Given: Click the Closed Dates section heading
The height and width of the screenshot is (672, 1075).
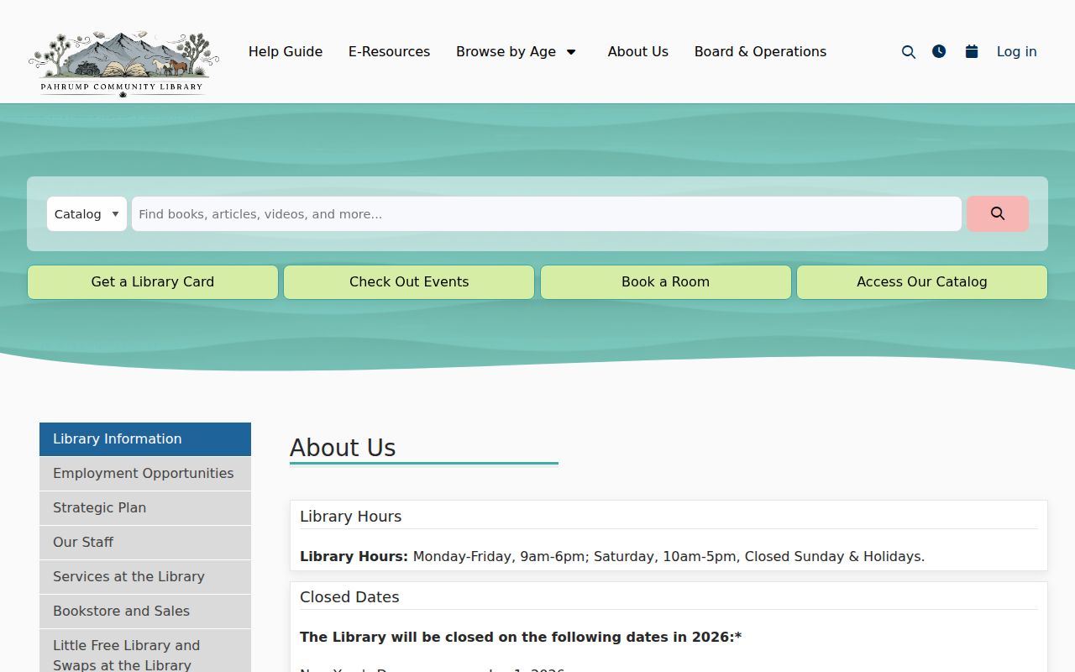Looking at the screenshot, I should [x=349, y=597].
